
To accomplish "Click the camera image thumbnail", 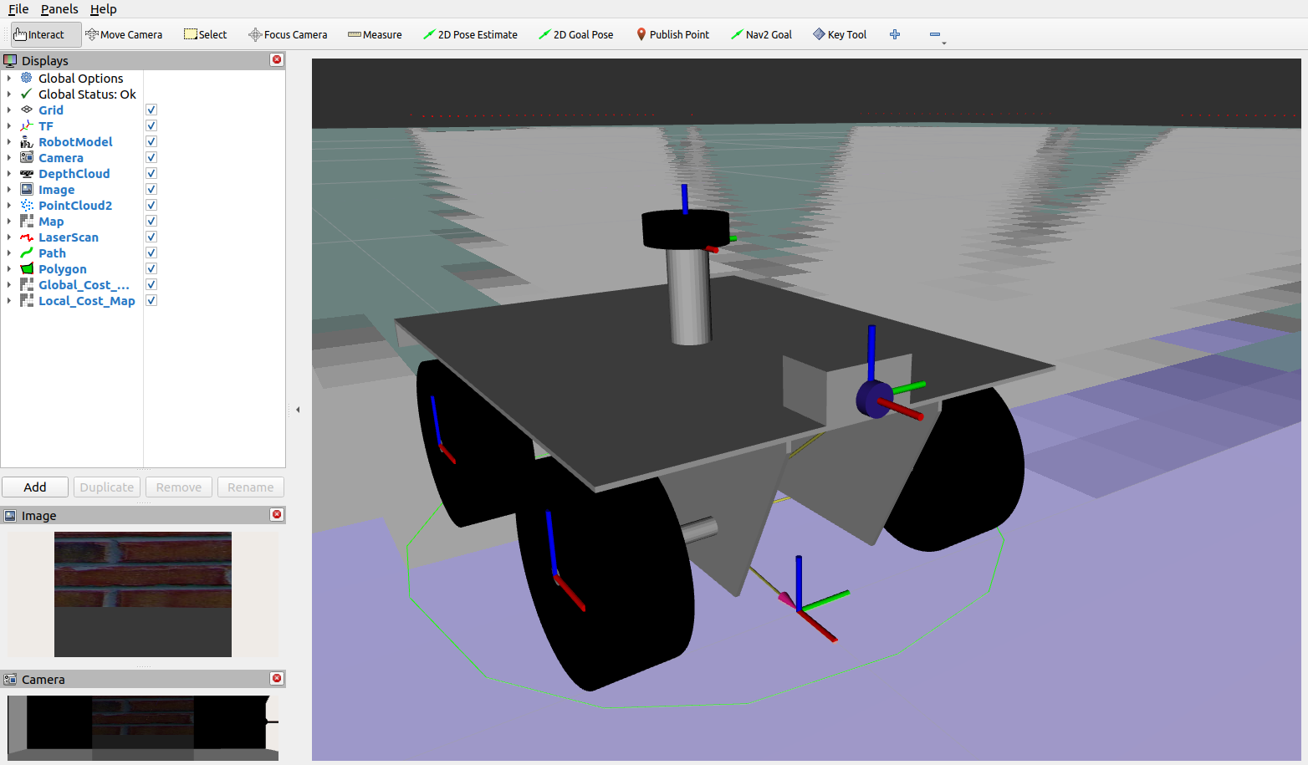I will (x=142, y=727).
